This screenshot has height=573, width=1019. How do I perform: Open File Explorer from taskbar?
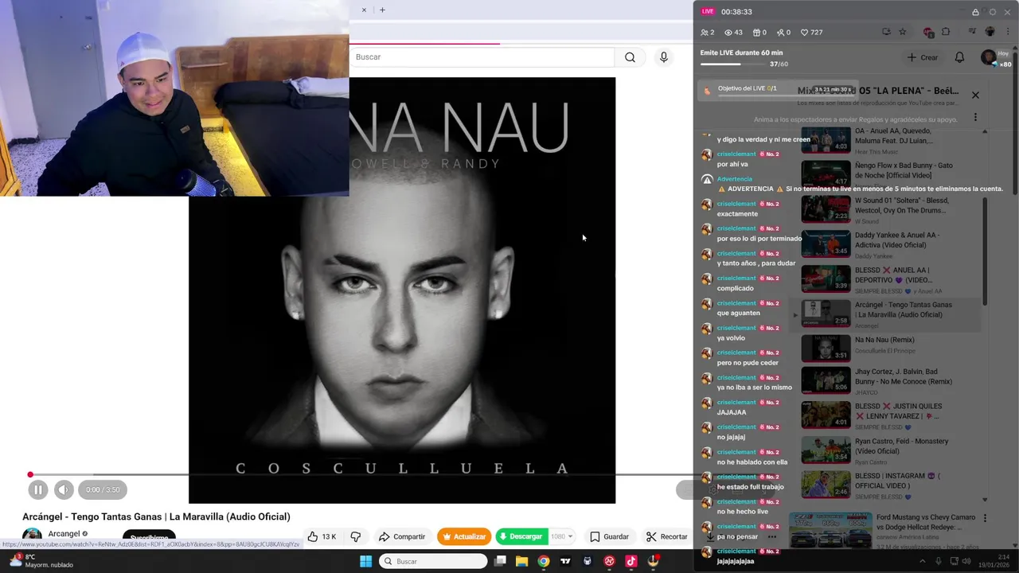[x=521, y=561]
